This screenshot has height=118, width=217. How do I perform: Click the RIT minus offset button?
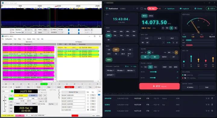tap(163, 42)
